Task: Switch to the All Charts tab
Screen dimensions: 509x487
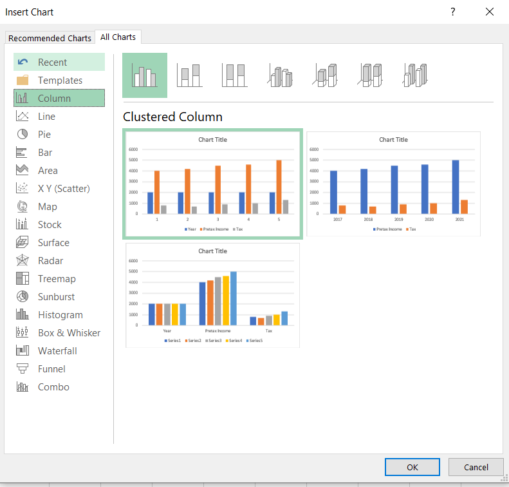Action: click(118, 37)
